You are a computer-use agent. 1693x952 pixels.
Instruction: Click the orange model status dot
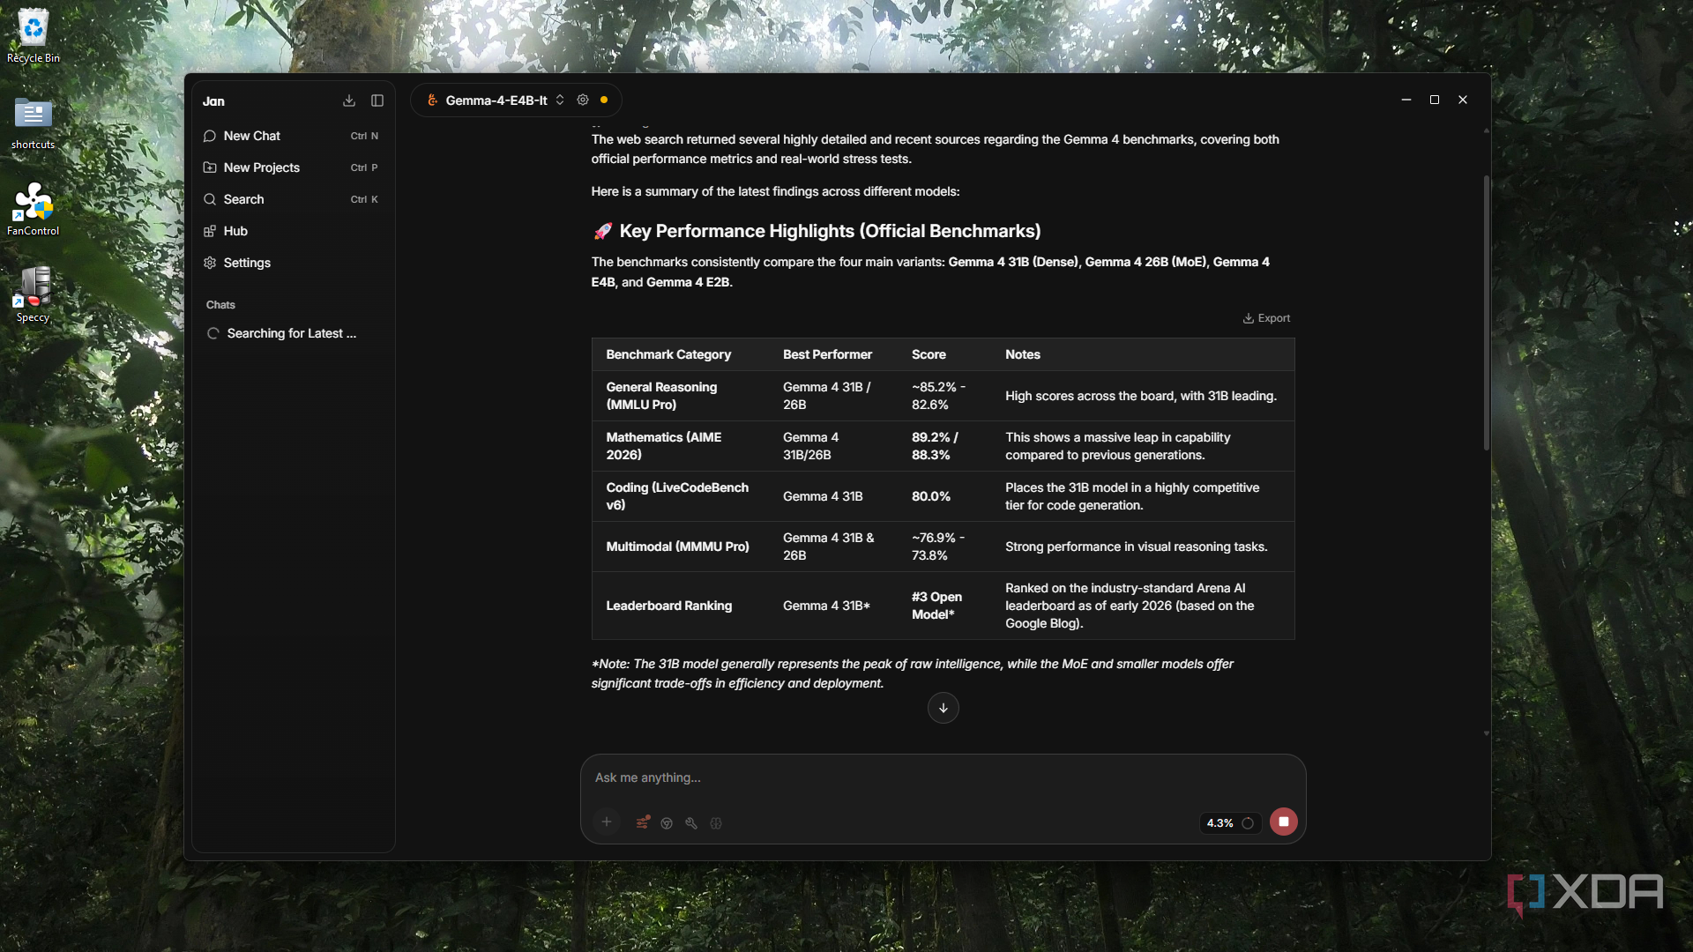coord(604,100)
